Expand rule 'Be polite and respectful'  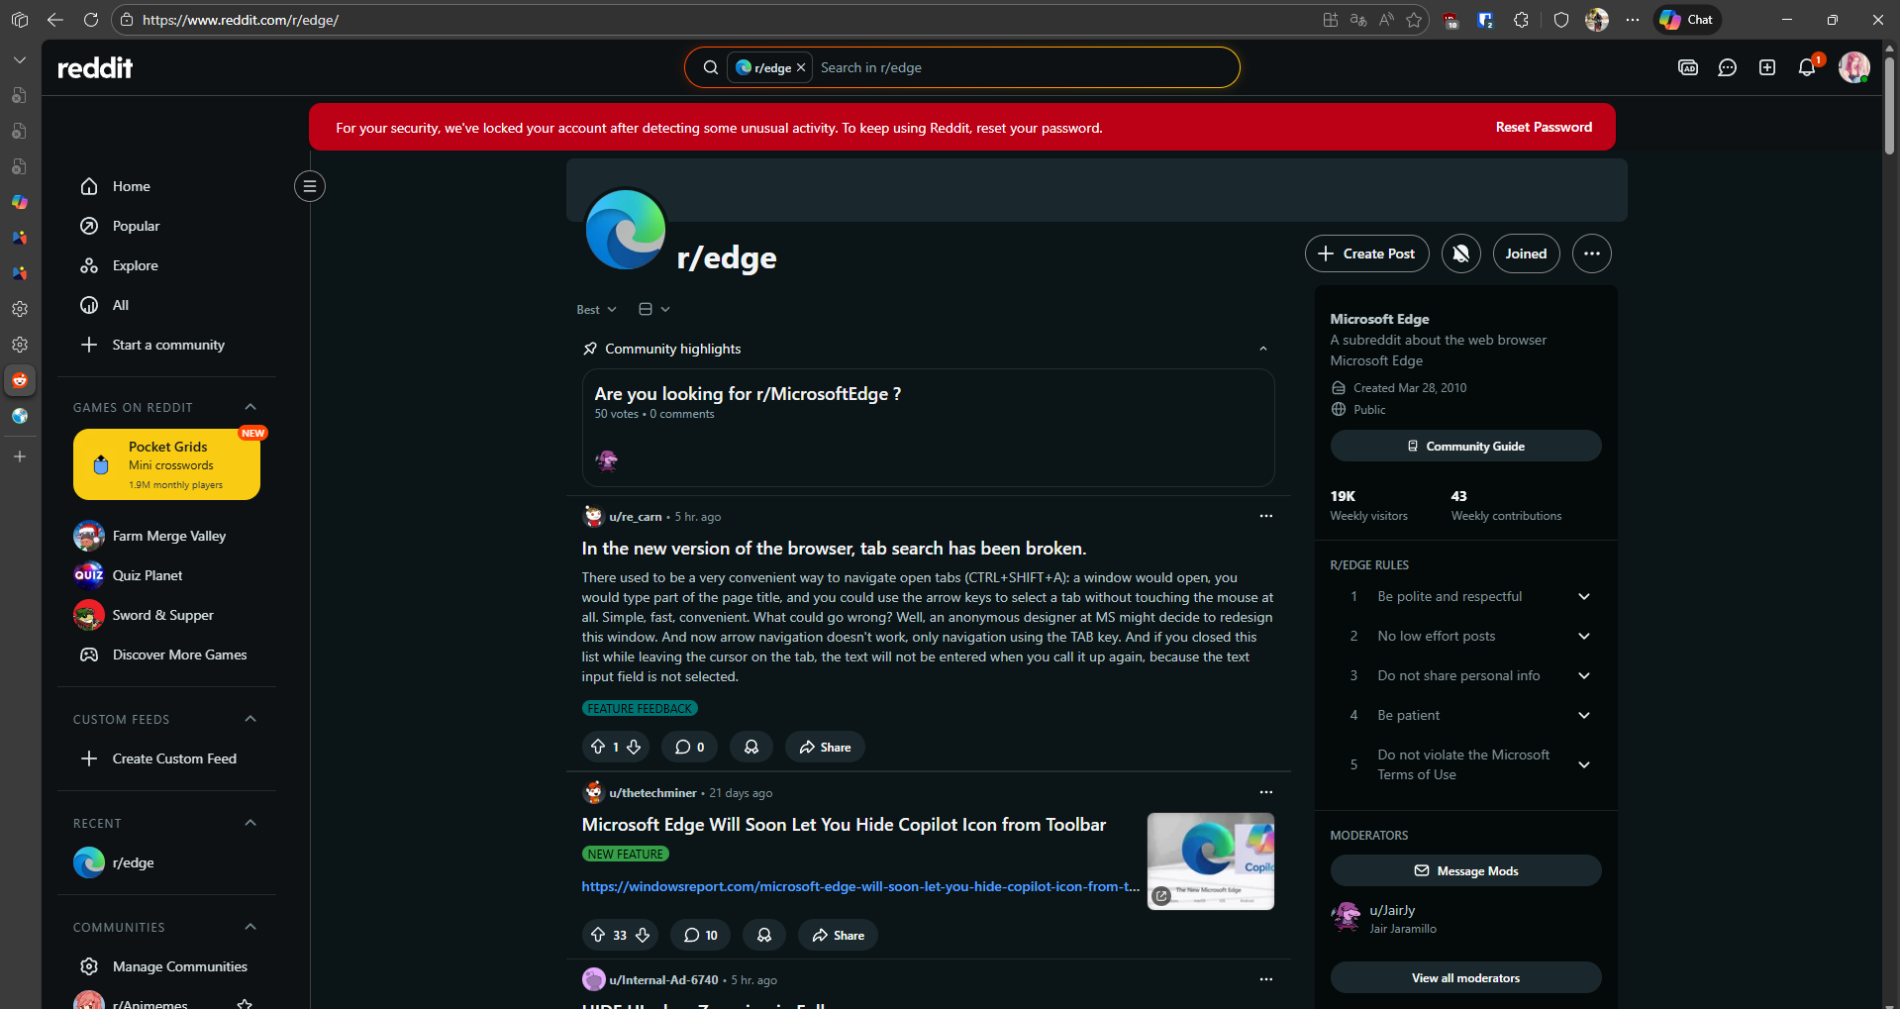[1583, 596]
